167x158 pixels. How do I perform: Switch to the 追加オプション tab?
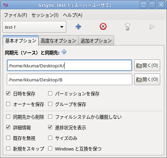[x=96, y=41]
